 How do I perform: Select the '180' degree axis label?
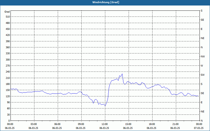coord(8,84)
